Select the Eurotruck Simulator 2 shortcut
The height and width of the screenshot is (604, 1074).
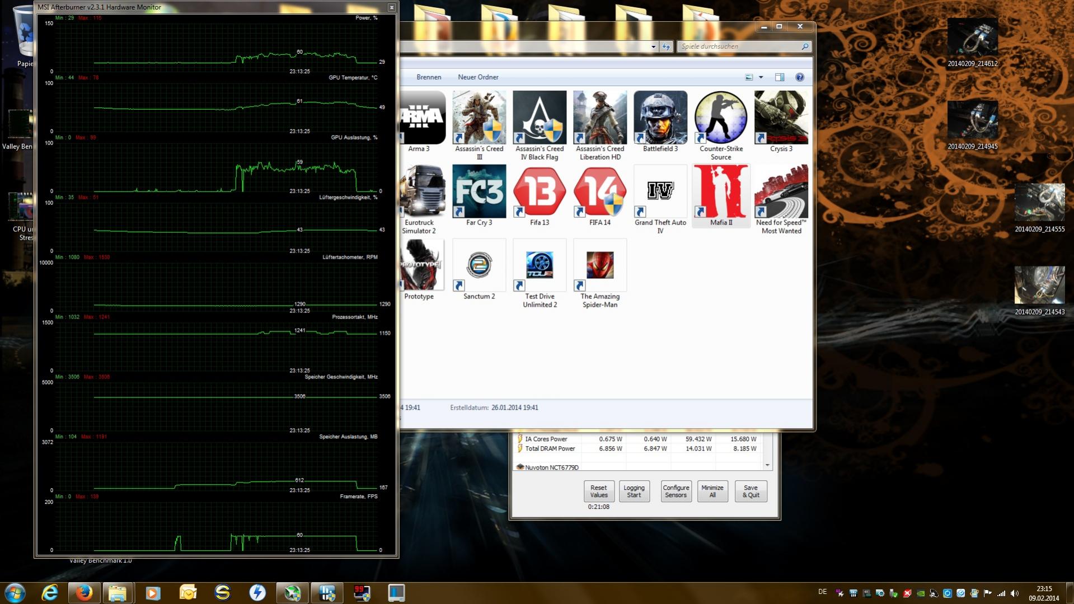point(421,199)
